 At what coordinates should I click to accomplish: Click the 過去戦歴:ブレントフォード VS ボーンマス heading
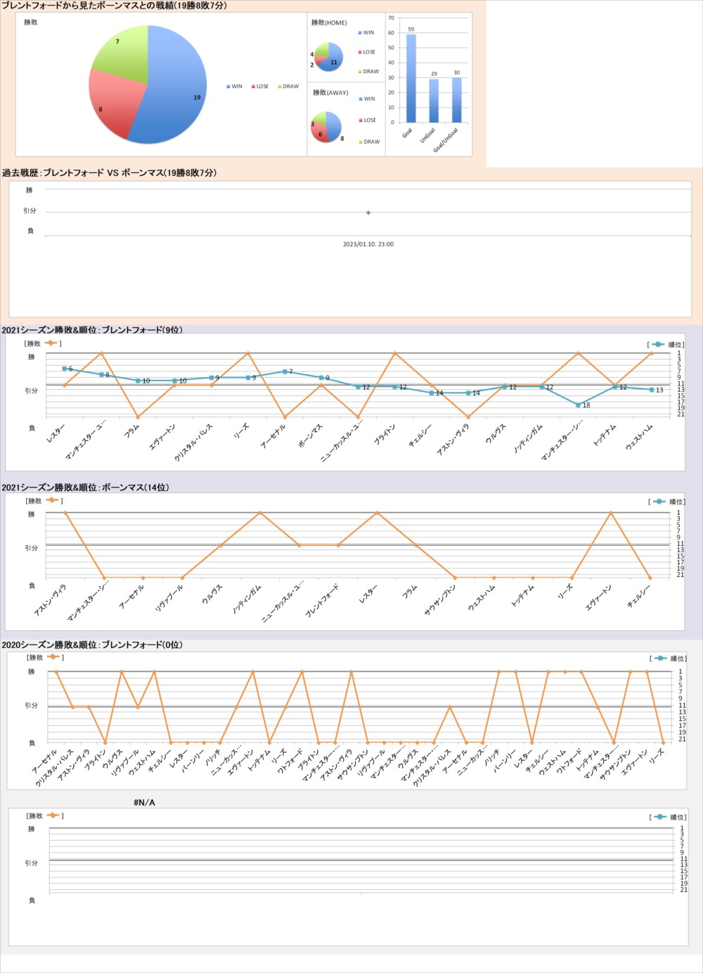(x=109, y=172)
